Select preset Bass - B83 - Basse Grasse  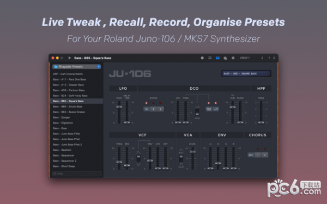point(76,112)
